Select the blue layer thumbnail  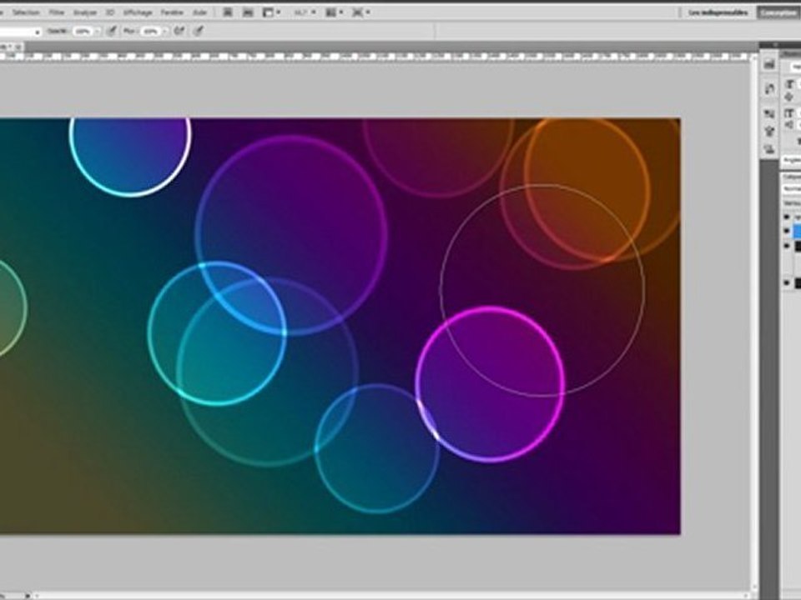[798, 232]
